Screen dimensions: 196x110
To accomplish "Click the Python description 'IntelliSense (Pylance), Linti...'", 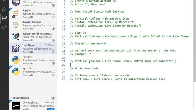I will (39, 72).
